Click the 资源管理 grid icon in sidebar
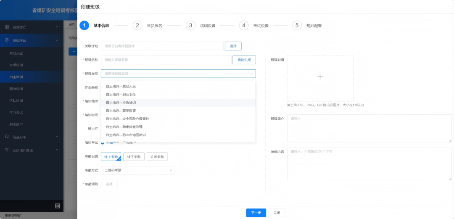Screen dimensions: 454x219 tap(7, 27)
